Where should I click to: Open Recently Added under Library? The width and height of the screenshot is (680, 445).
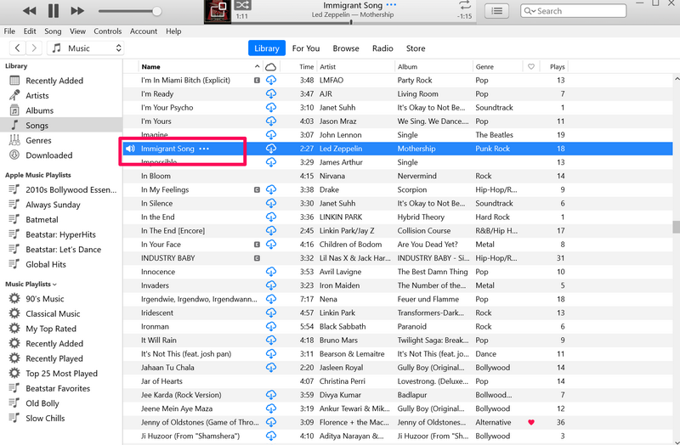click(54, 81)
